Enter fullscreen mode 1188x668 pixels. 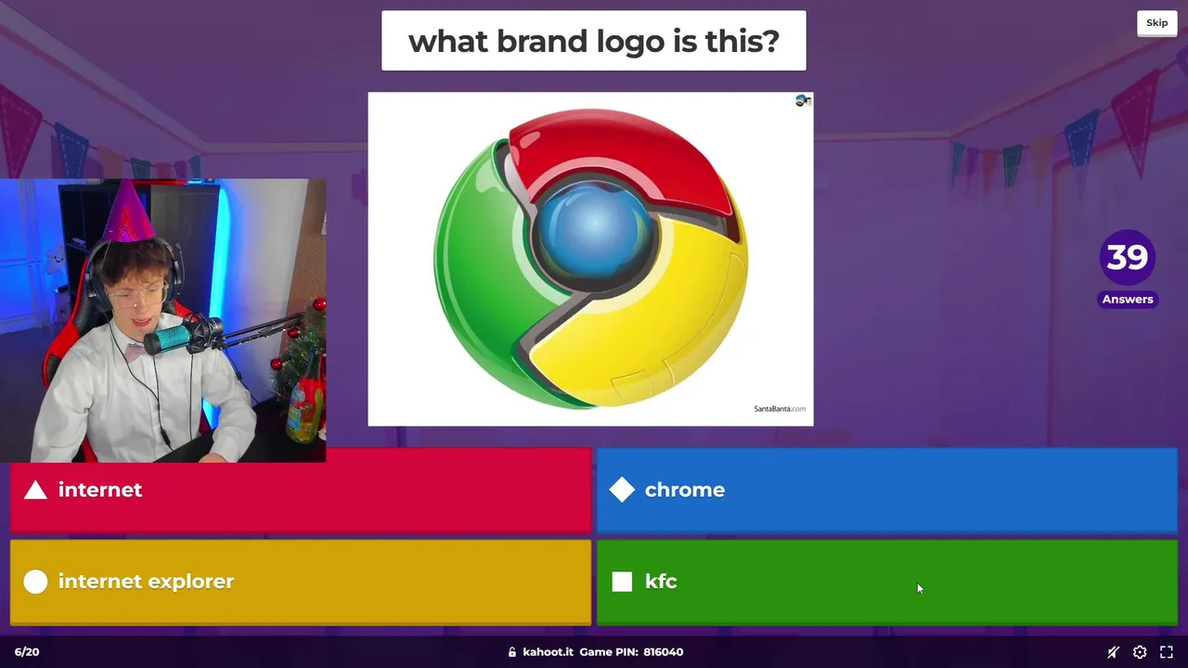(x=1167, y=652)
